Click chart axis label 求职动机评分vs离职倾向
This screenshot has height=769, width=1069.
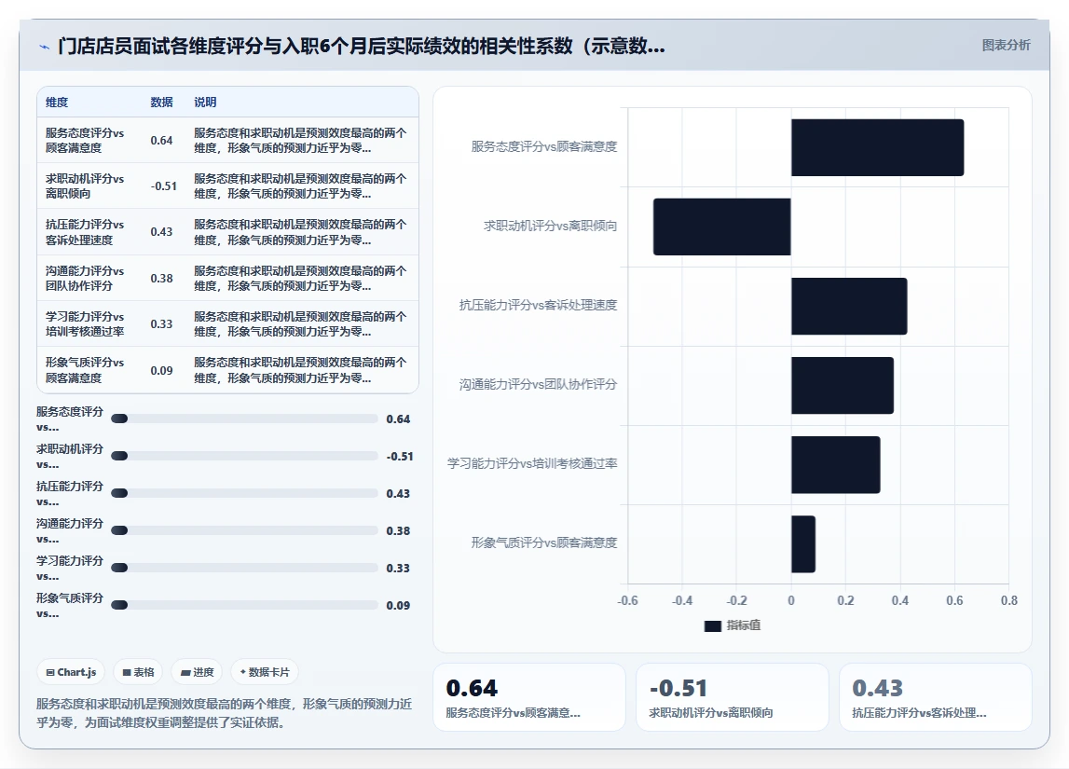coord(550,226)
